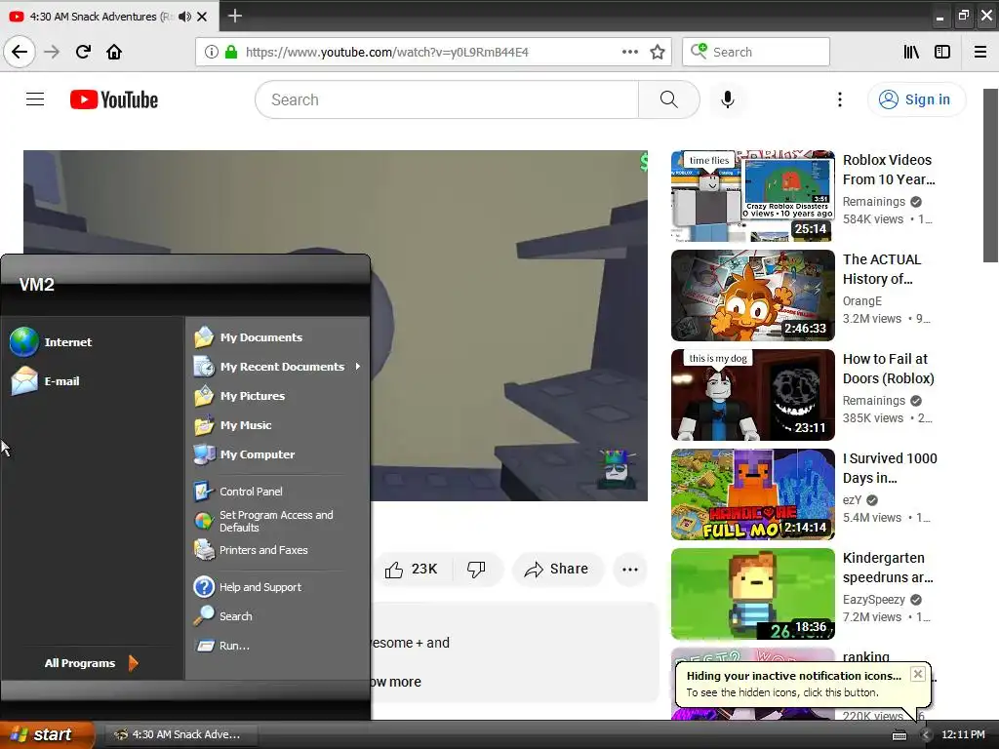Open the browser home page icon
The width and height of the screenshot is (999, 749).
pos(114,52)
